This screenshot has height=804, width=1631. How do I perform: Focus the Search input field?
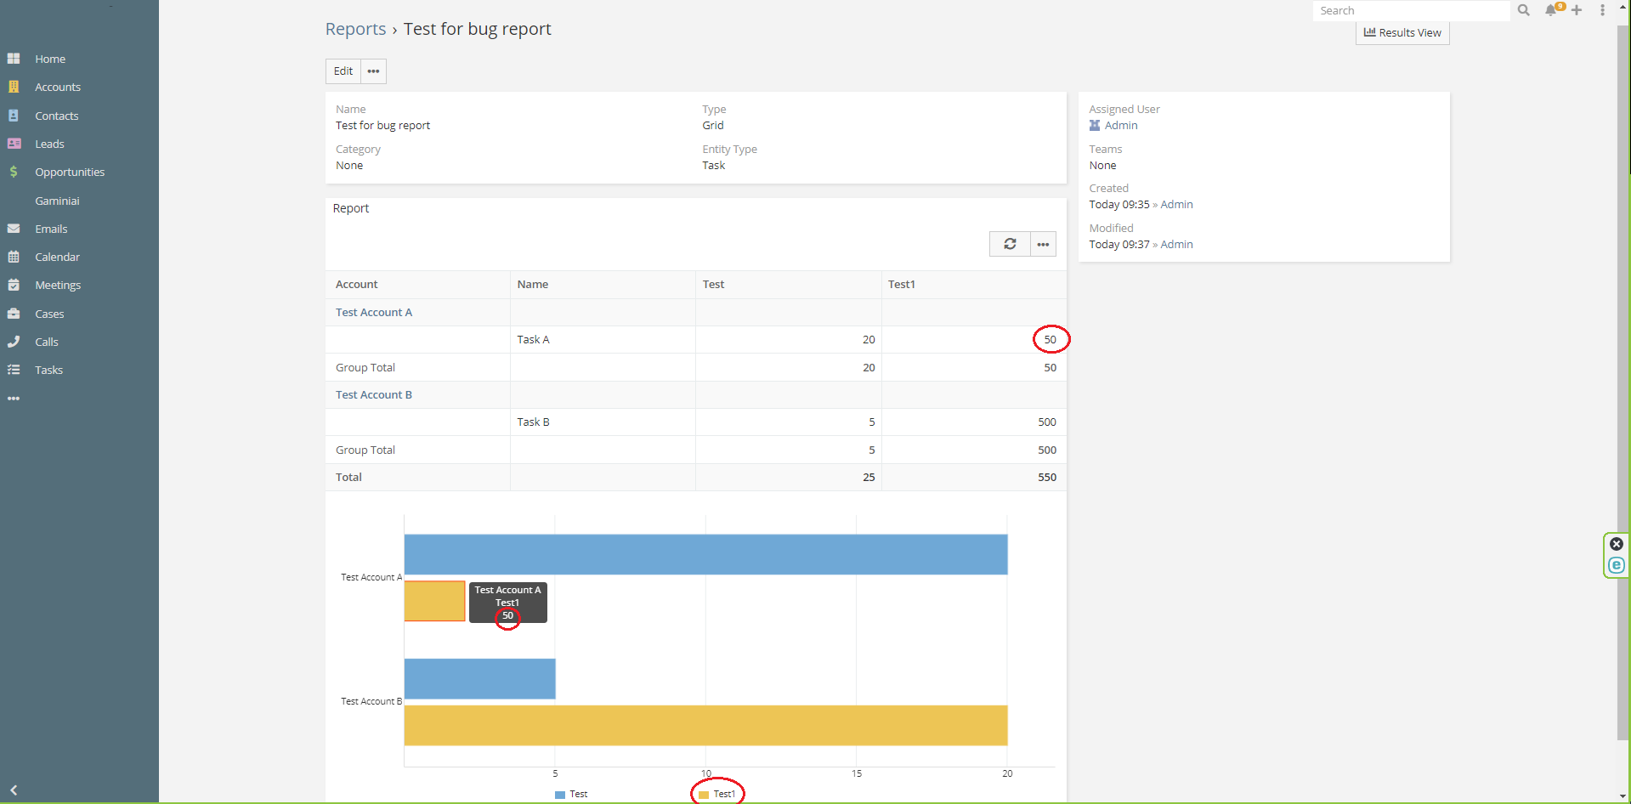click(1411, 10)
